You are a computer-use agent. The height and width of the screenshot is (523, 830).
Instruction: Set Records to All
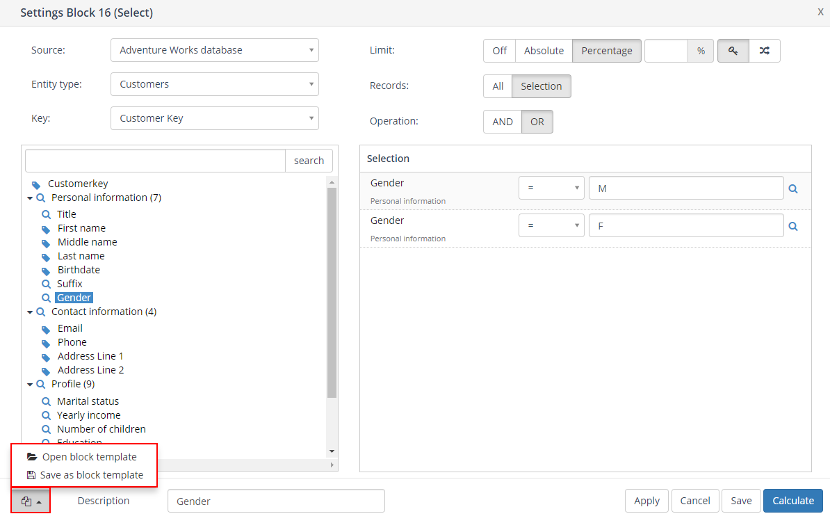pos(498,86)
